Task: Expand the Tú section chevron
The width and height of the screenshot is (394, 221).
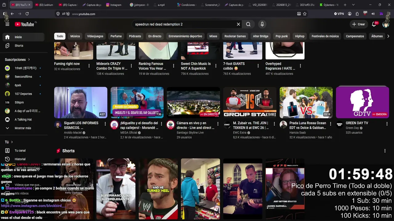Action: click(x=12, y=142)
